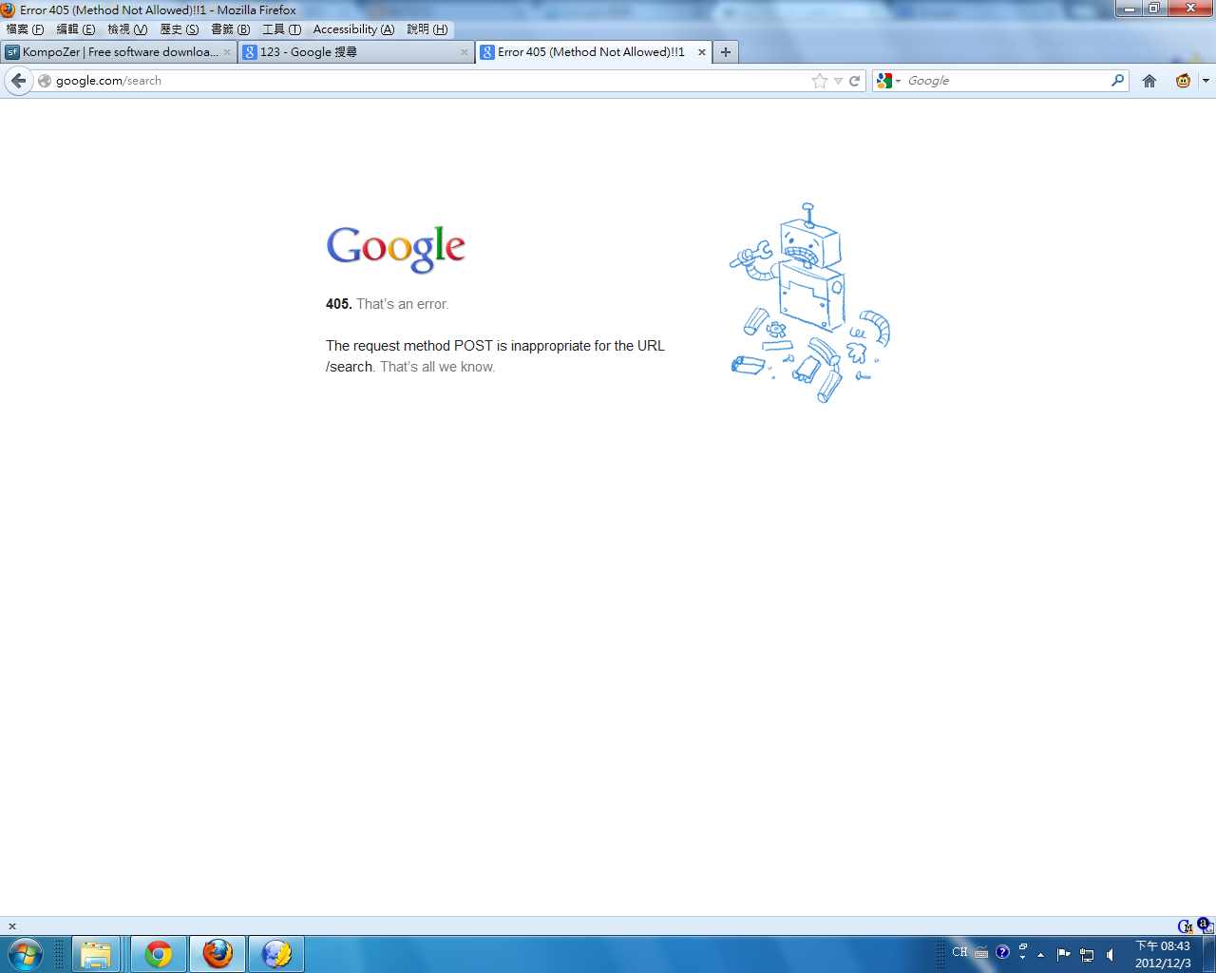Click the Greasemonkey monkey icon

click(1183, 81)
